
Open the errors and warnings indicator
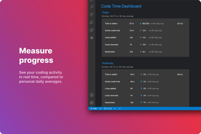(x=108, y=109)
